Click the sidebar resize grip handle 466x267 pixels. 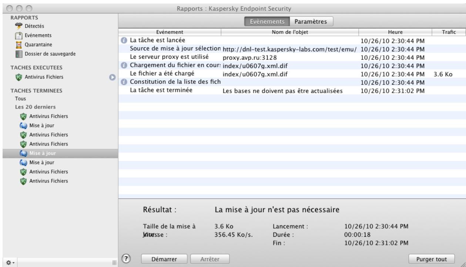(114, 262)
